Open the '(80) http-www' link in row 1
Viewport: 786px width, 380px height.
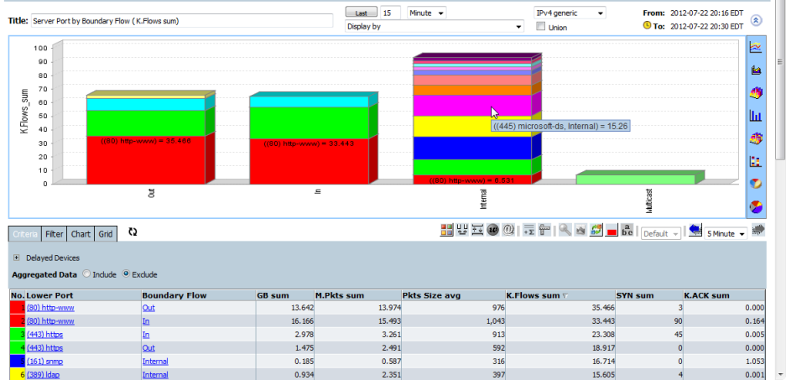50,307
